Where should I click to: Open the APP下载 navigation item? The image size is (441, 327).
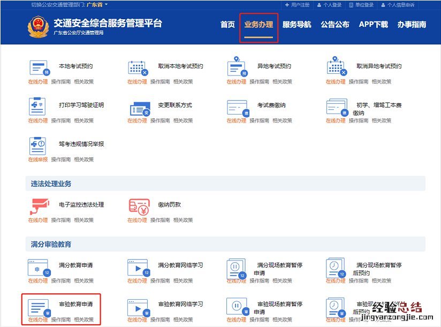[373, 25]
